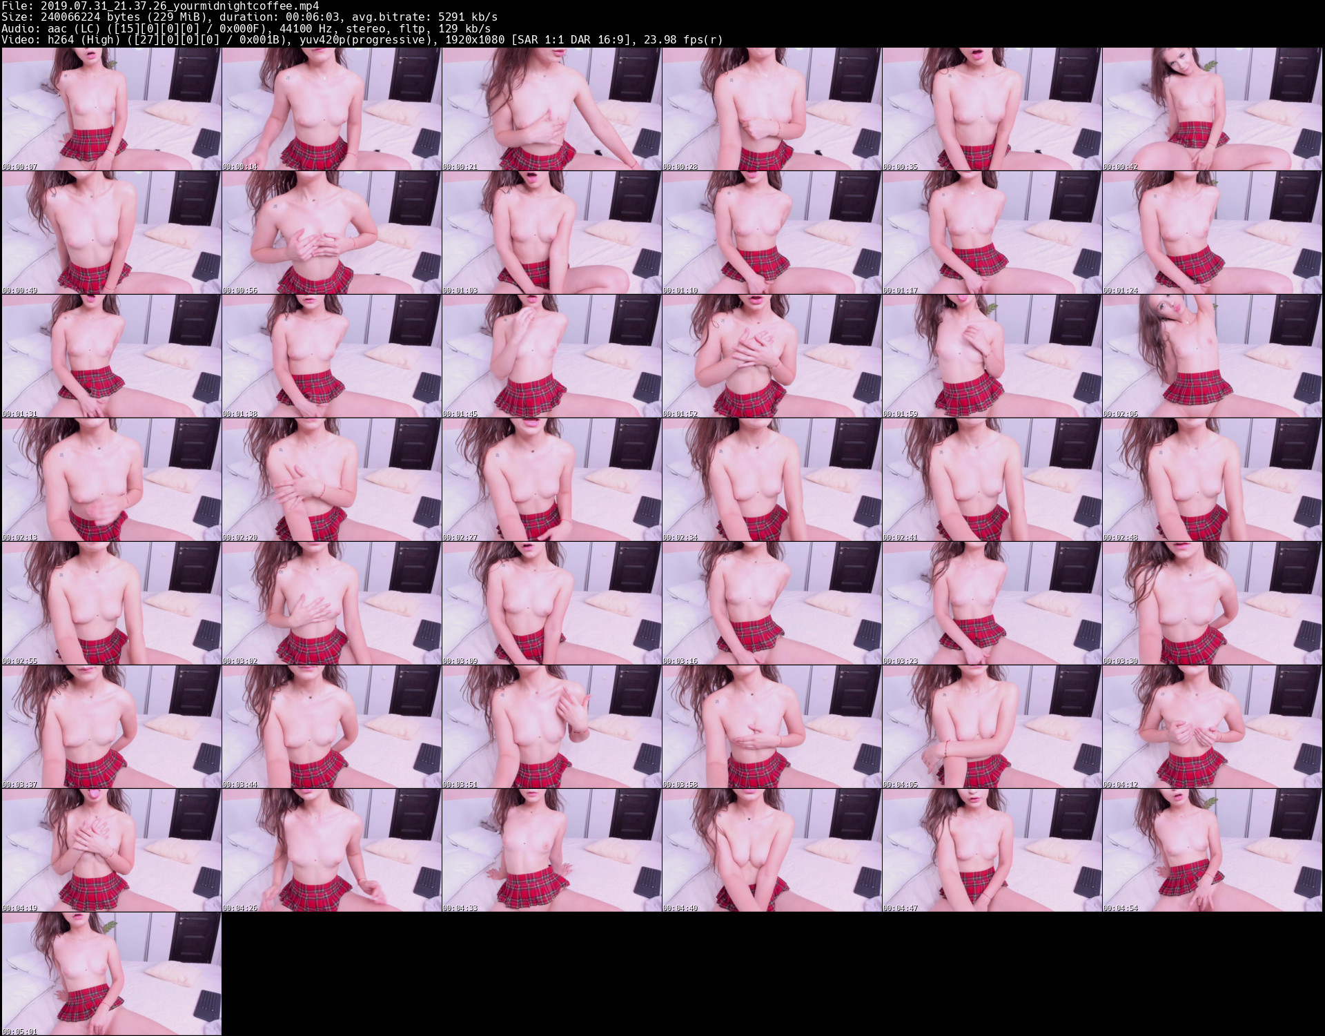
Task: Click the 'Video: h264 (High)' info line
Action: point(362,40)
